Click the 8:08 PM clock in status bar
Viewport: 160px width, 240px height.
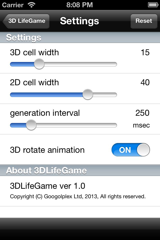[x=79, y=5]
